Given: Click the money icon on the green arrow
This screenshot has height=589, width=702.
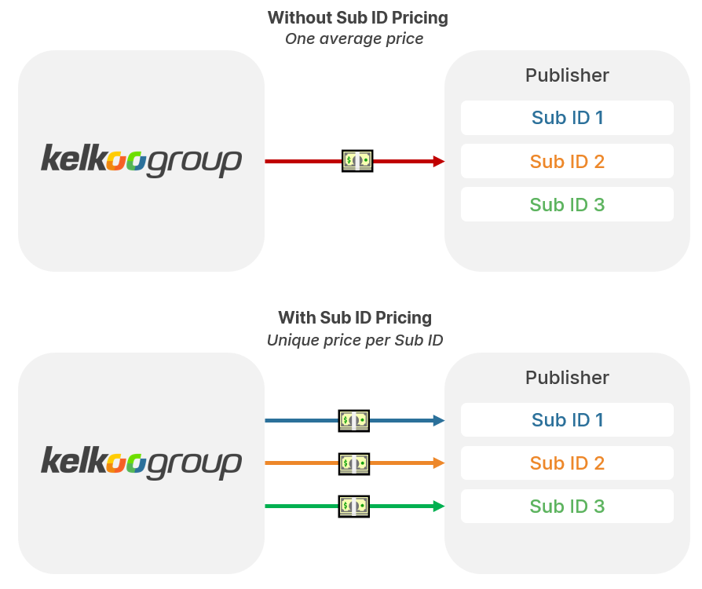Looking at the screenshot, I should coord(353,506).
